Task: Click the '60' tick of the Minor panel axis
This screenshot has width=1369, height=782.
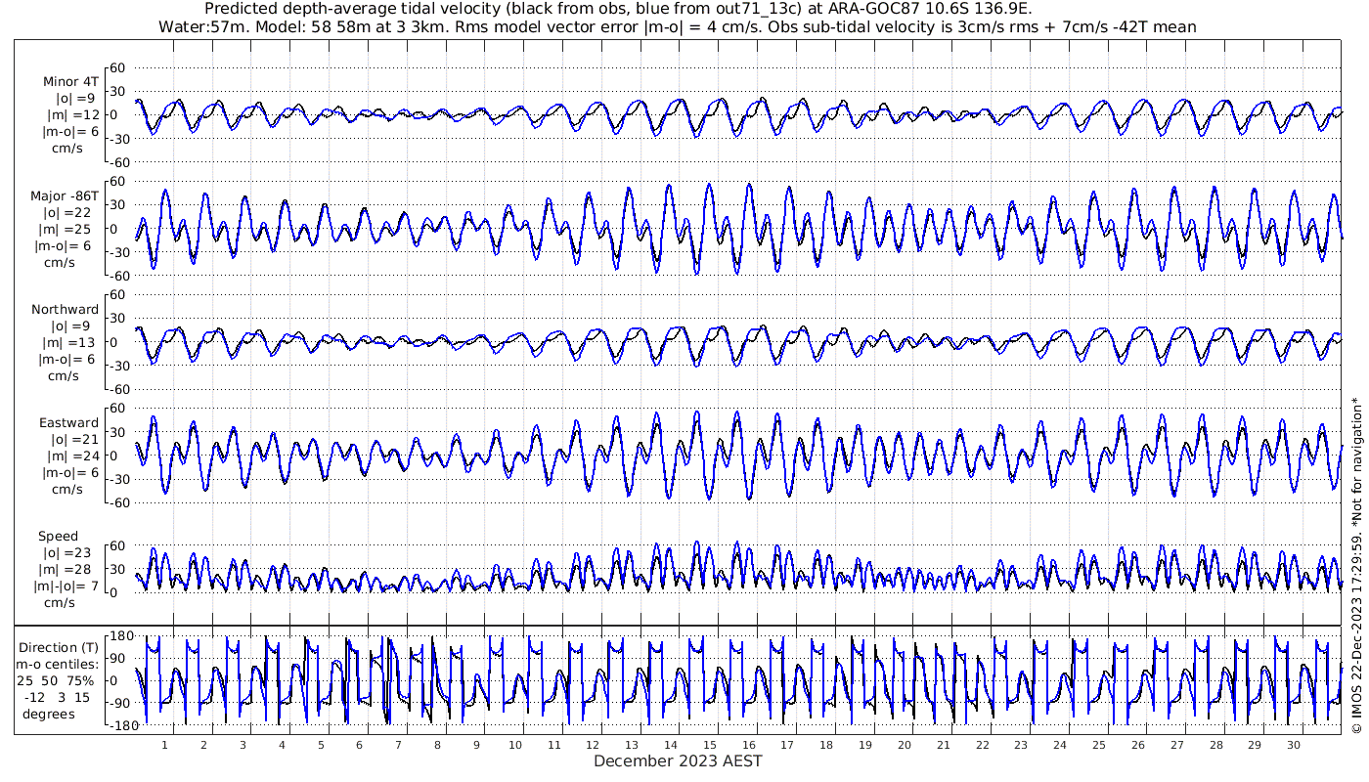Action: [118, 67]
